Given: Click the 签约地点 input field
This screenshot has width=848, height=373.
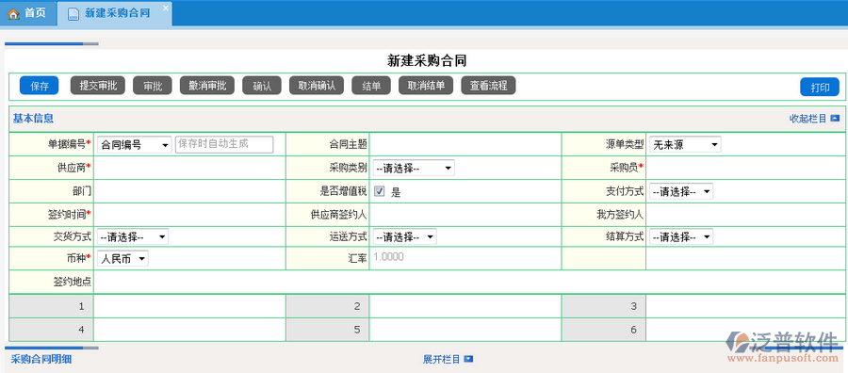Looking at the screenshot, I should pos(470,282).
